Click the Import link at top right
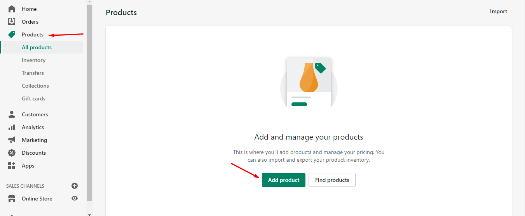Screen dimensions: 525x216 pyautogui.click(x=499, y=11)
